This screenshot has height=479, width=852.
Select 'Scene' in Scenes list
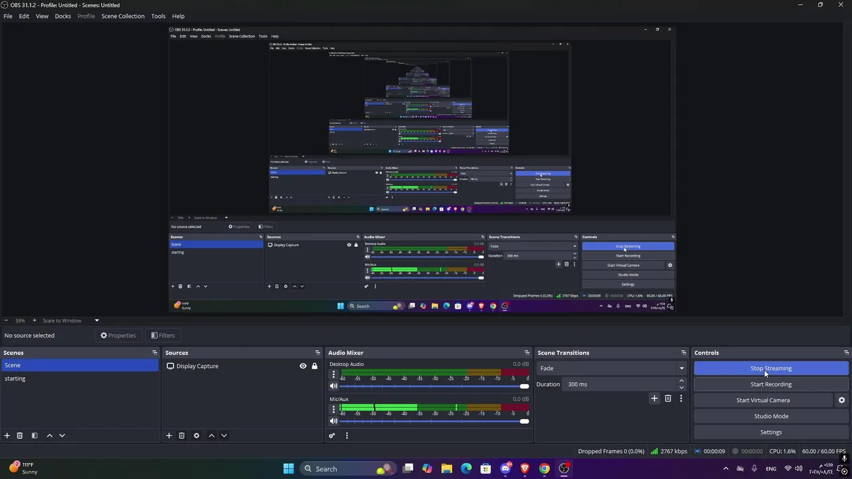[79, 365]
